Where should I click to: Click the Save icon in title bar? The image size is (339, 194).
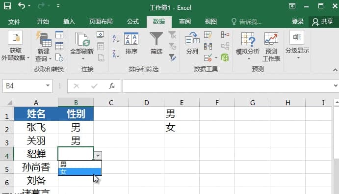pyautogui.click(x=7, y=6)
